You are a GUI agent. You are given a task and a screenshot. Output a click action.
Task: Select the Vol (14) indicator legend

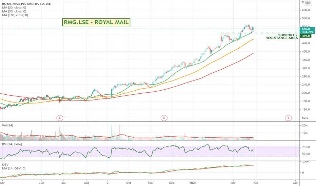pyautogui.click(x=8, y=125)
